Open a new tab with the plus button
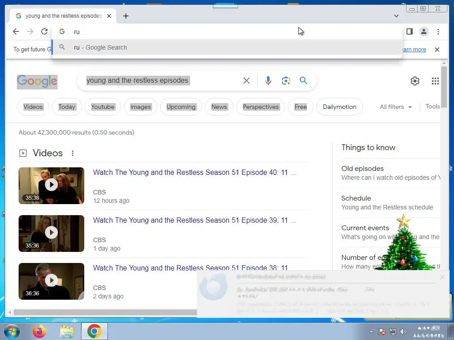Screen dimensions: 454x340 (125, 16)
